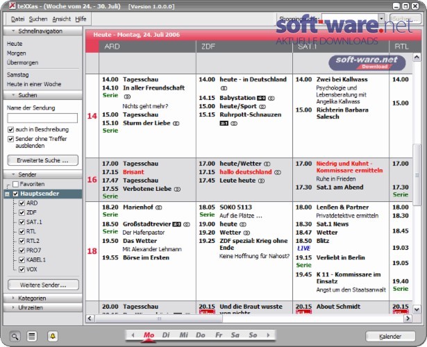Uncheck the VOX channel checkbox
This screenshot has width=427, height=347.
(22, 269)
